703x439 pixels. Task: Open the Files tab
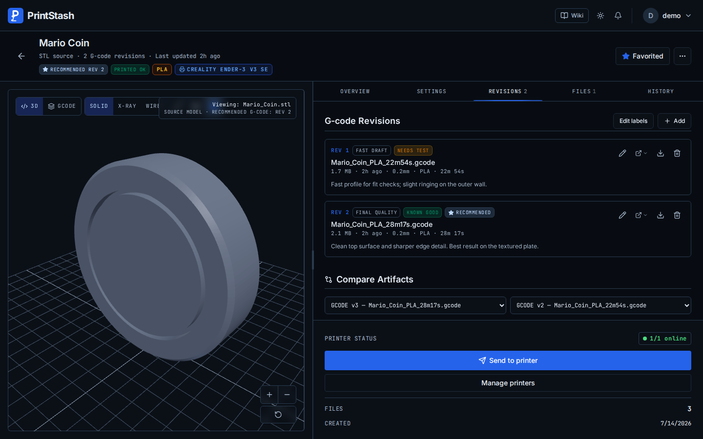[584, 91]
